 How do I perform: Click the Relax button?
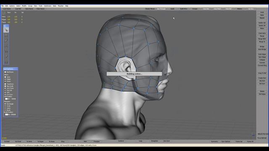click(262, 28)
